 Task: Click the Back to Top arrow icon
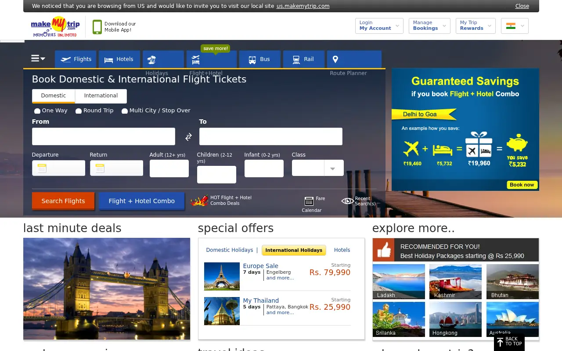click(500, 342)
